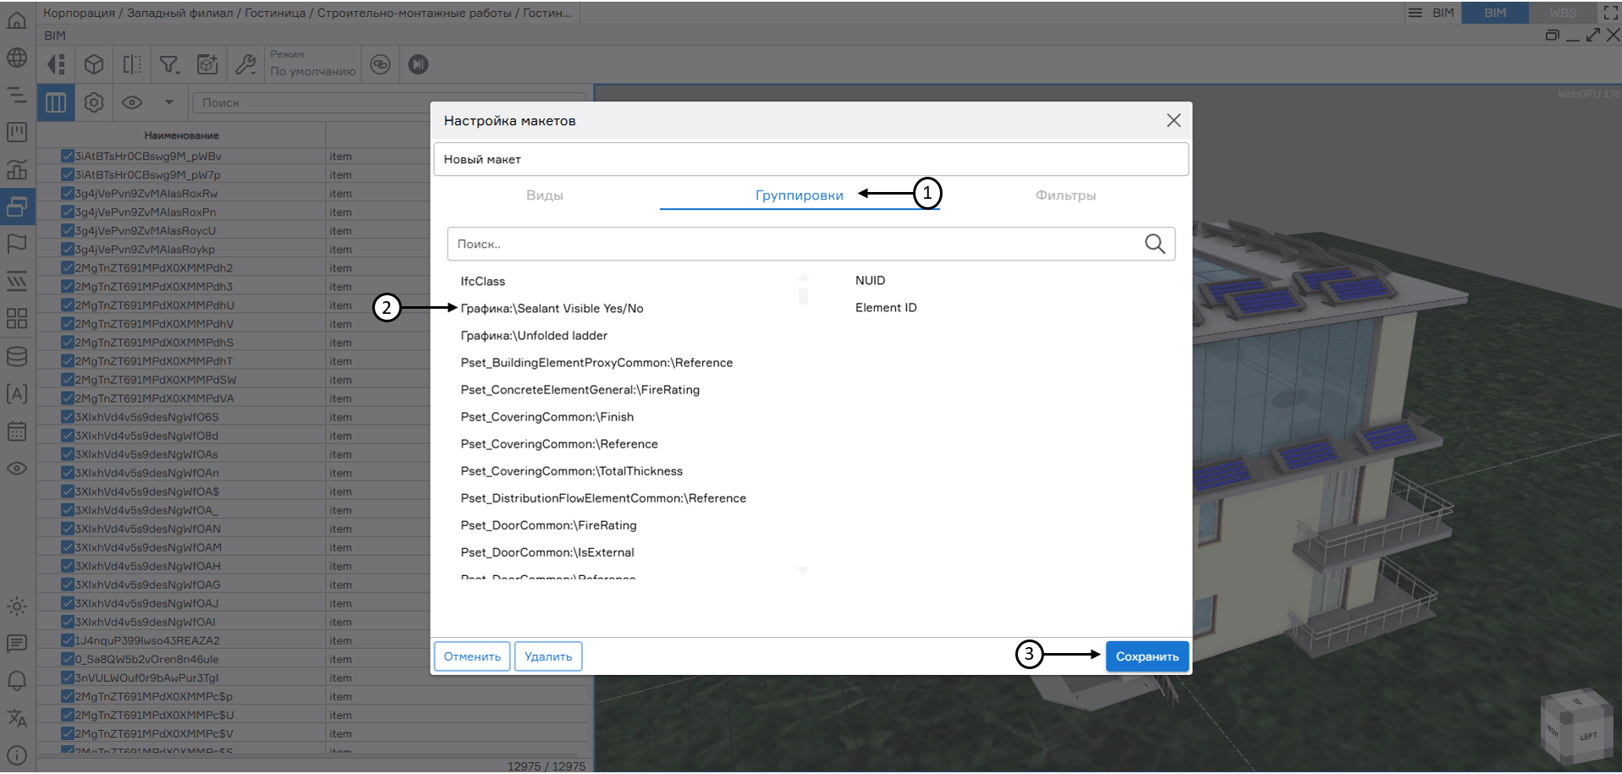Image resolution: width=1622 pixels, height=774 pixels.
Task: Click the home icon in sidebar
Action: pyautogui.click(x=17, y=20)
